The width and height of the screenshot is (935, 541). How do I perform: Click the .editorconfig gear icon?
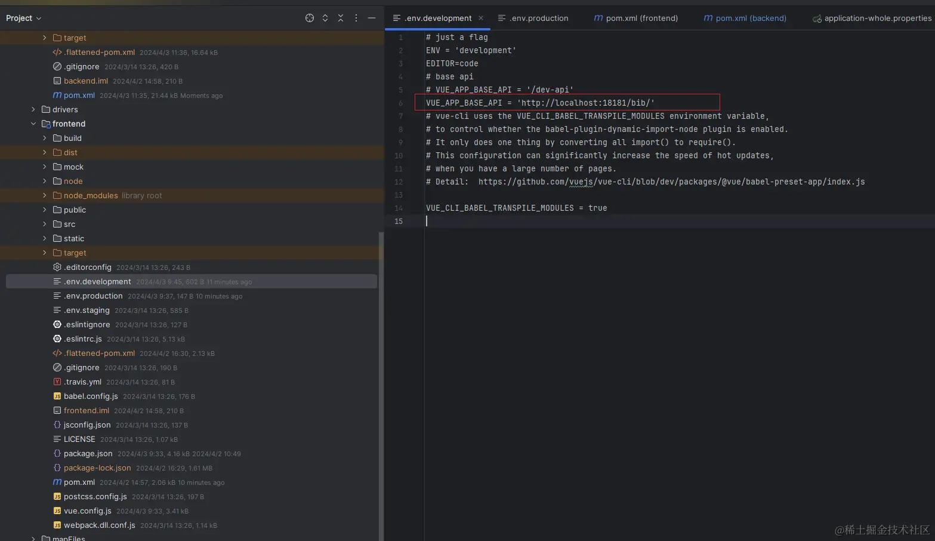click(x=57, y=267)
